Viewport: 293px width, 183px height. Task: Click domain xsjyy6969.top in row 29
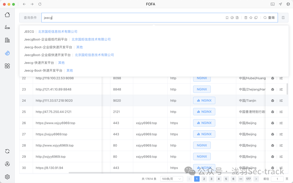146,157
